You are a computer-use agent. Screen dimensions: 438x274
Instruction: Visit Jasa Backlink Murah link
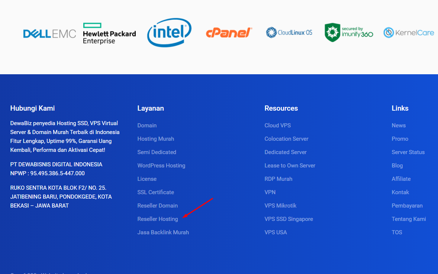click(163, 232)
